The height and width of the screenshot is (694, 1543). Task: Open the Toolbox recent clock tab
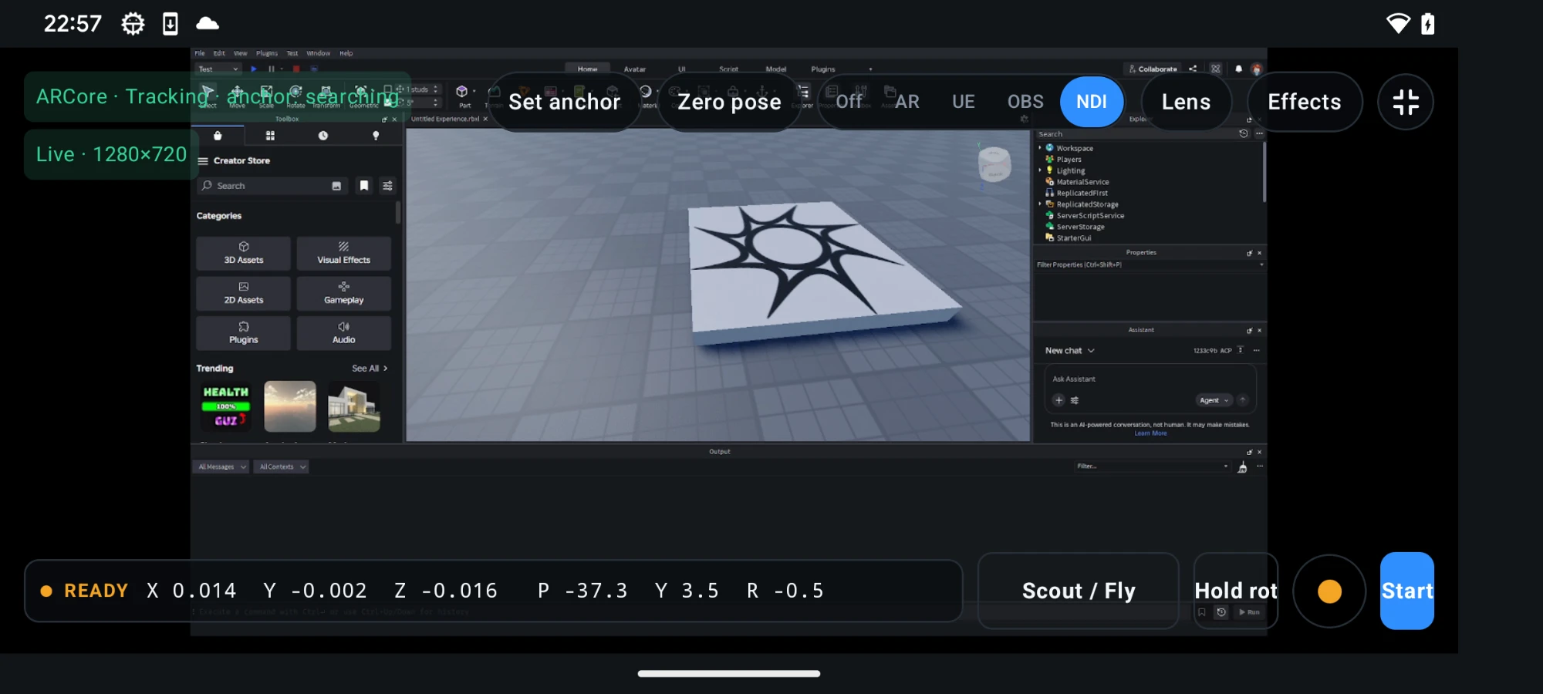pyautogui.click(x=323, y=136)
